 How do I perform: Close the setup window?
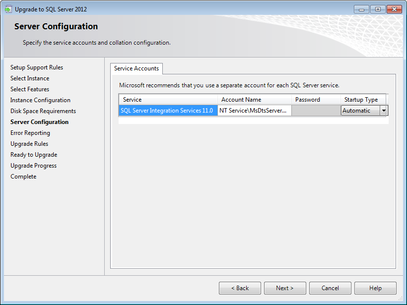(x=394, y=9)
